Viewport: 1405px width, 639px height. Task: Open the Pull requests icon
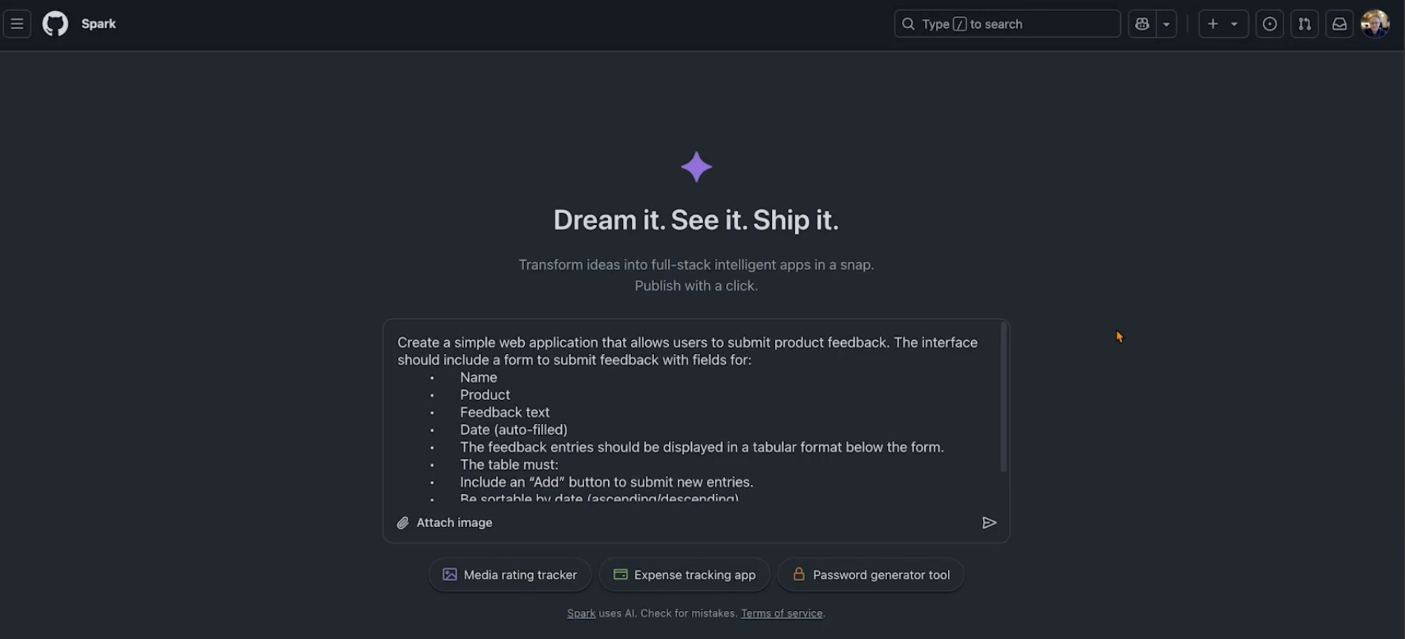pyautogui.click(x=1304, y=24)
